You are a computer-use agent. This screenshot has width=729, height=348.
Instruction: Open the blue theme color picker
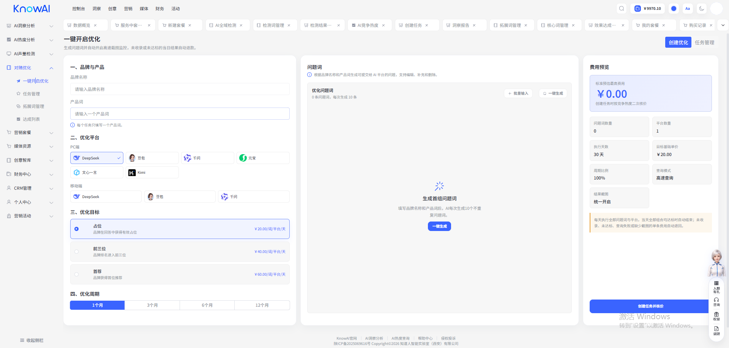pos(674,8)
